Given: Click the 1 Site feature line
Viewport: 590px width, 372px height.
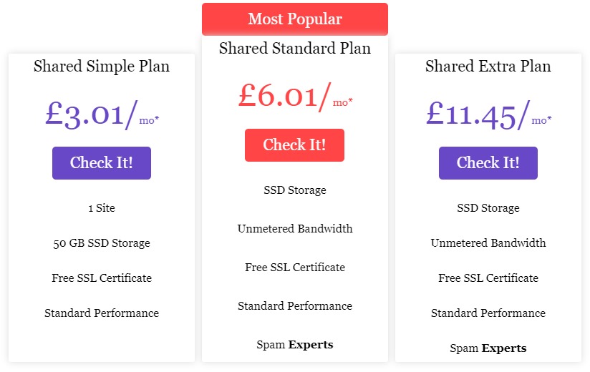Looking at the screenshot, I should click(x=102, y=207).
